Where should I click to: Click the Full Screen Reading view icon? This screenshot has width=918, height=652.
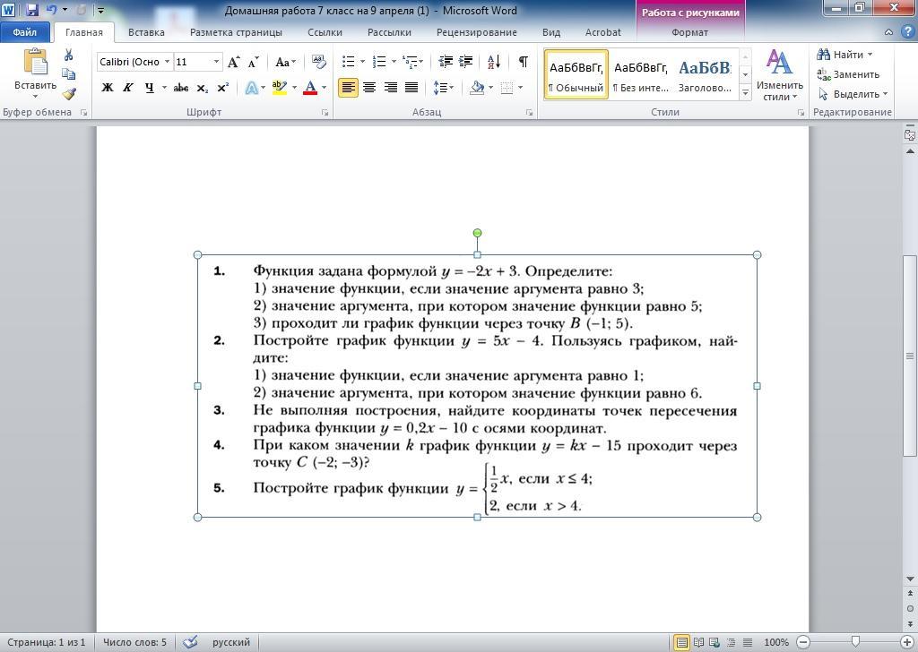coord(697,642)
